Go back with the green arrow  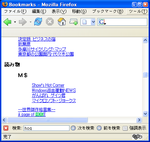click(x=7, y=22)
